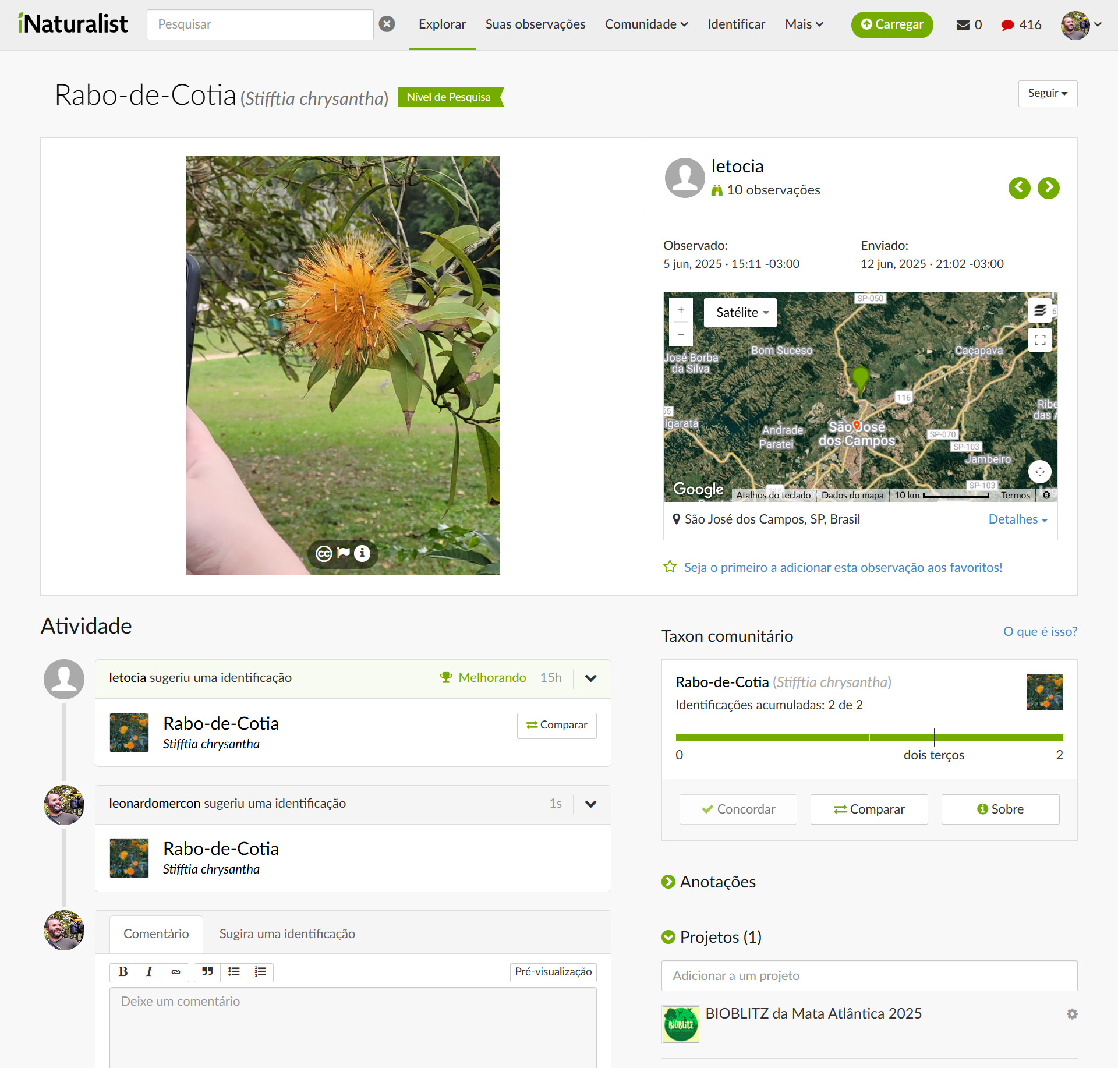Expand Detalhes under the location

point(1017,519)
